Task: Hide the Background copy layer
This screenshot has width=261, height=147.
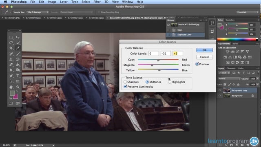Action: (x=219, y=90)
